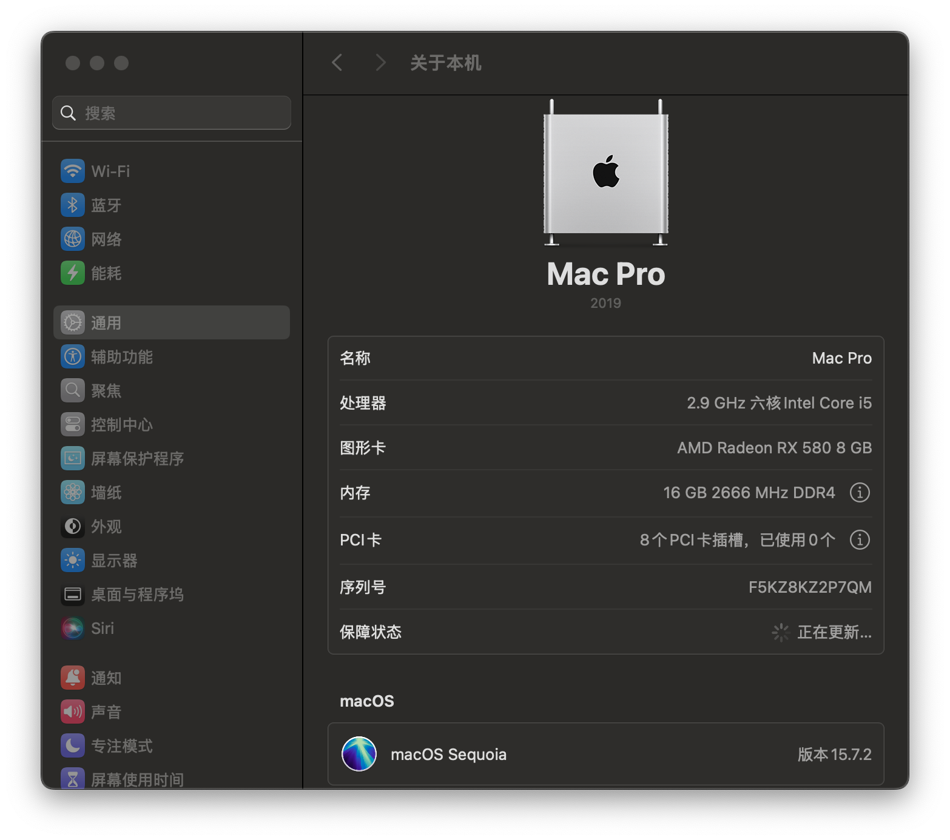Click macOS Sequoia name text

(x=448, y=755)
